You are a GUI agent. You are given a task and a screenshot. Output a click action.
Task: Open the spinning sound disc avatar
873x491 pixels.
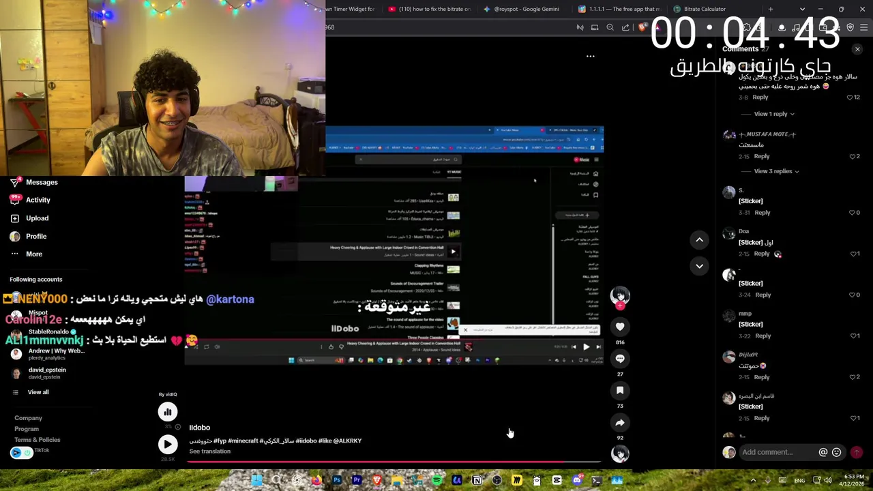tap(620, 453)
